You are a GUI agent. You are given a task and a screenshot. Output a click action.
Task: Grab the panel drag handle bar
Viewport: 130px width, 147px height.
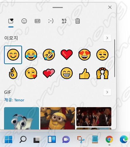58,7
